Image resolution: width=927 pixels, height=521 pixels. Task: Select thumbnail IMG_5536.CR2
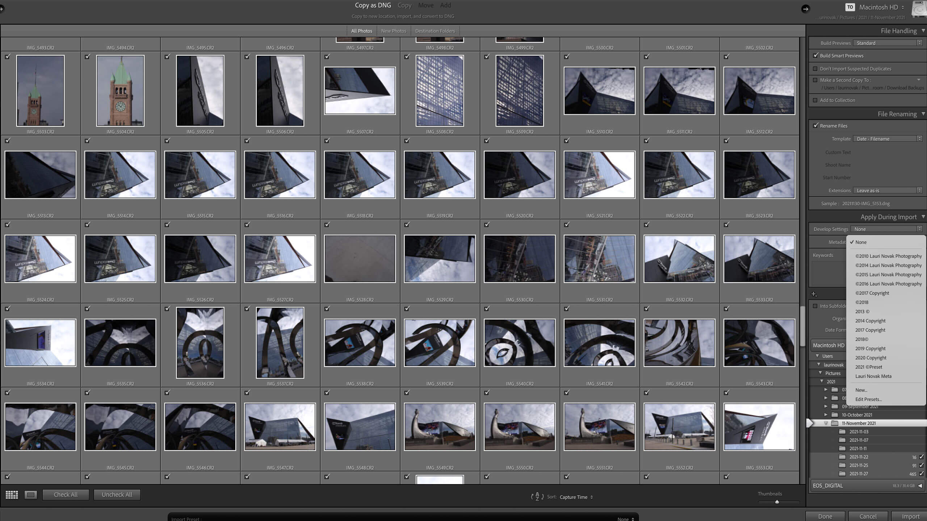(200, 343)
